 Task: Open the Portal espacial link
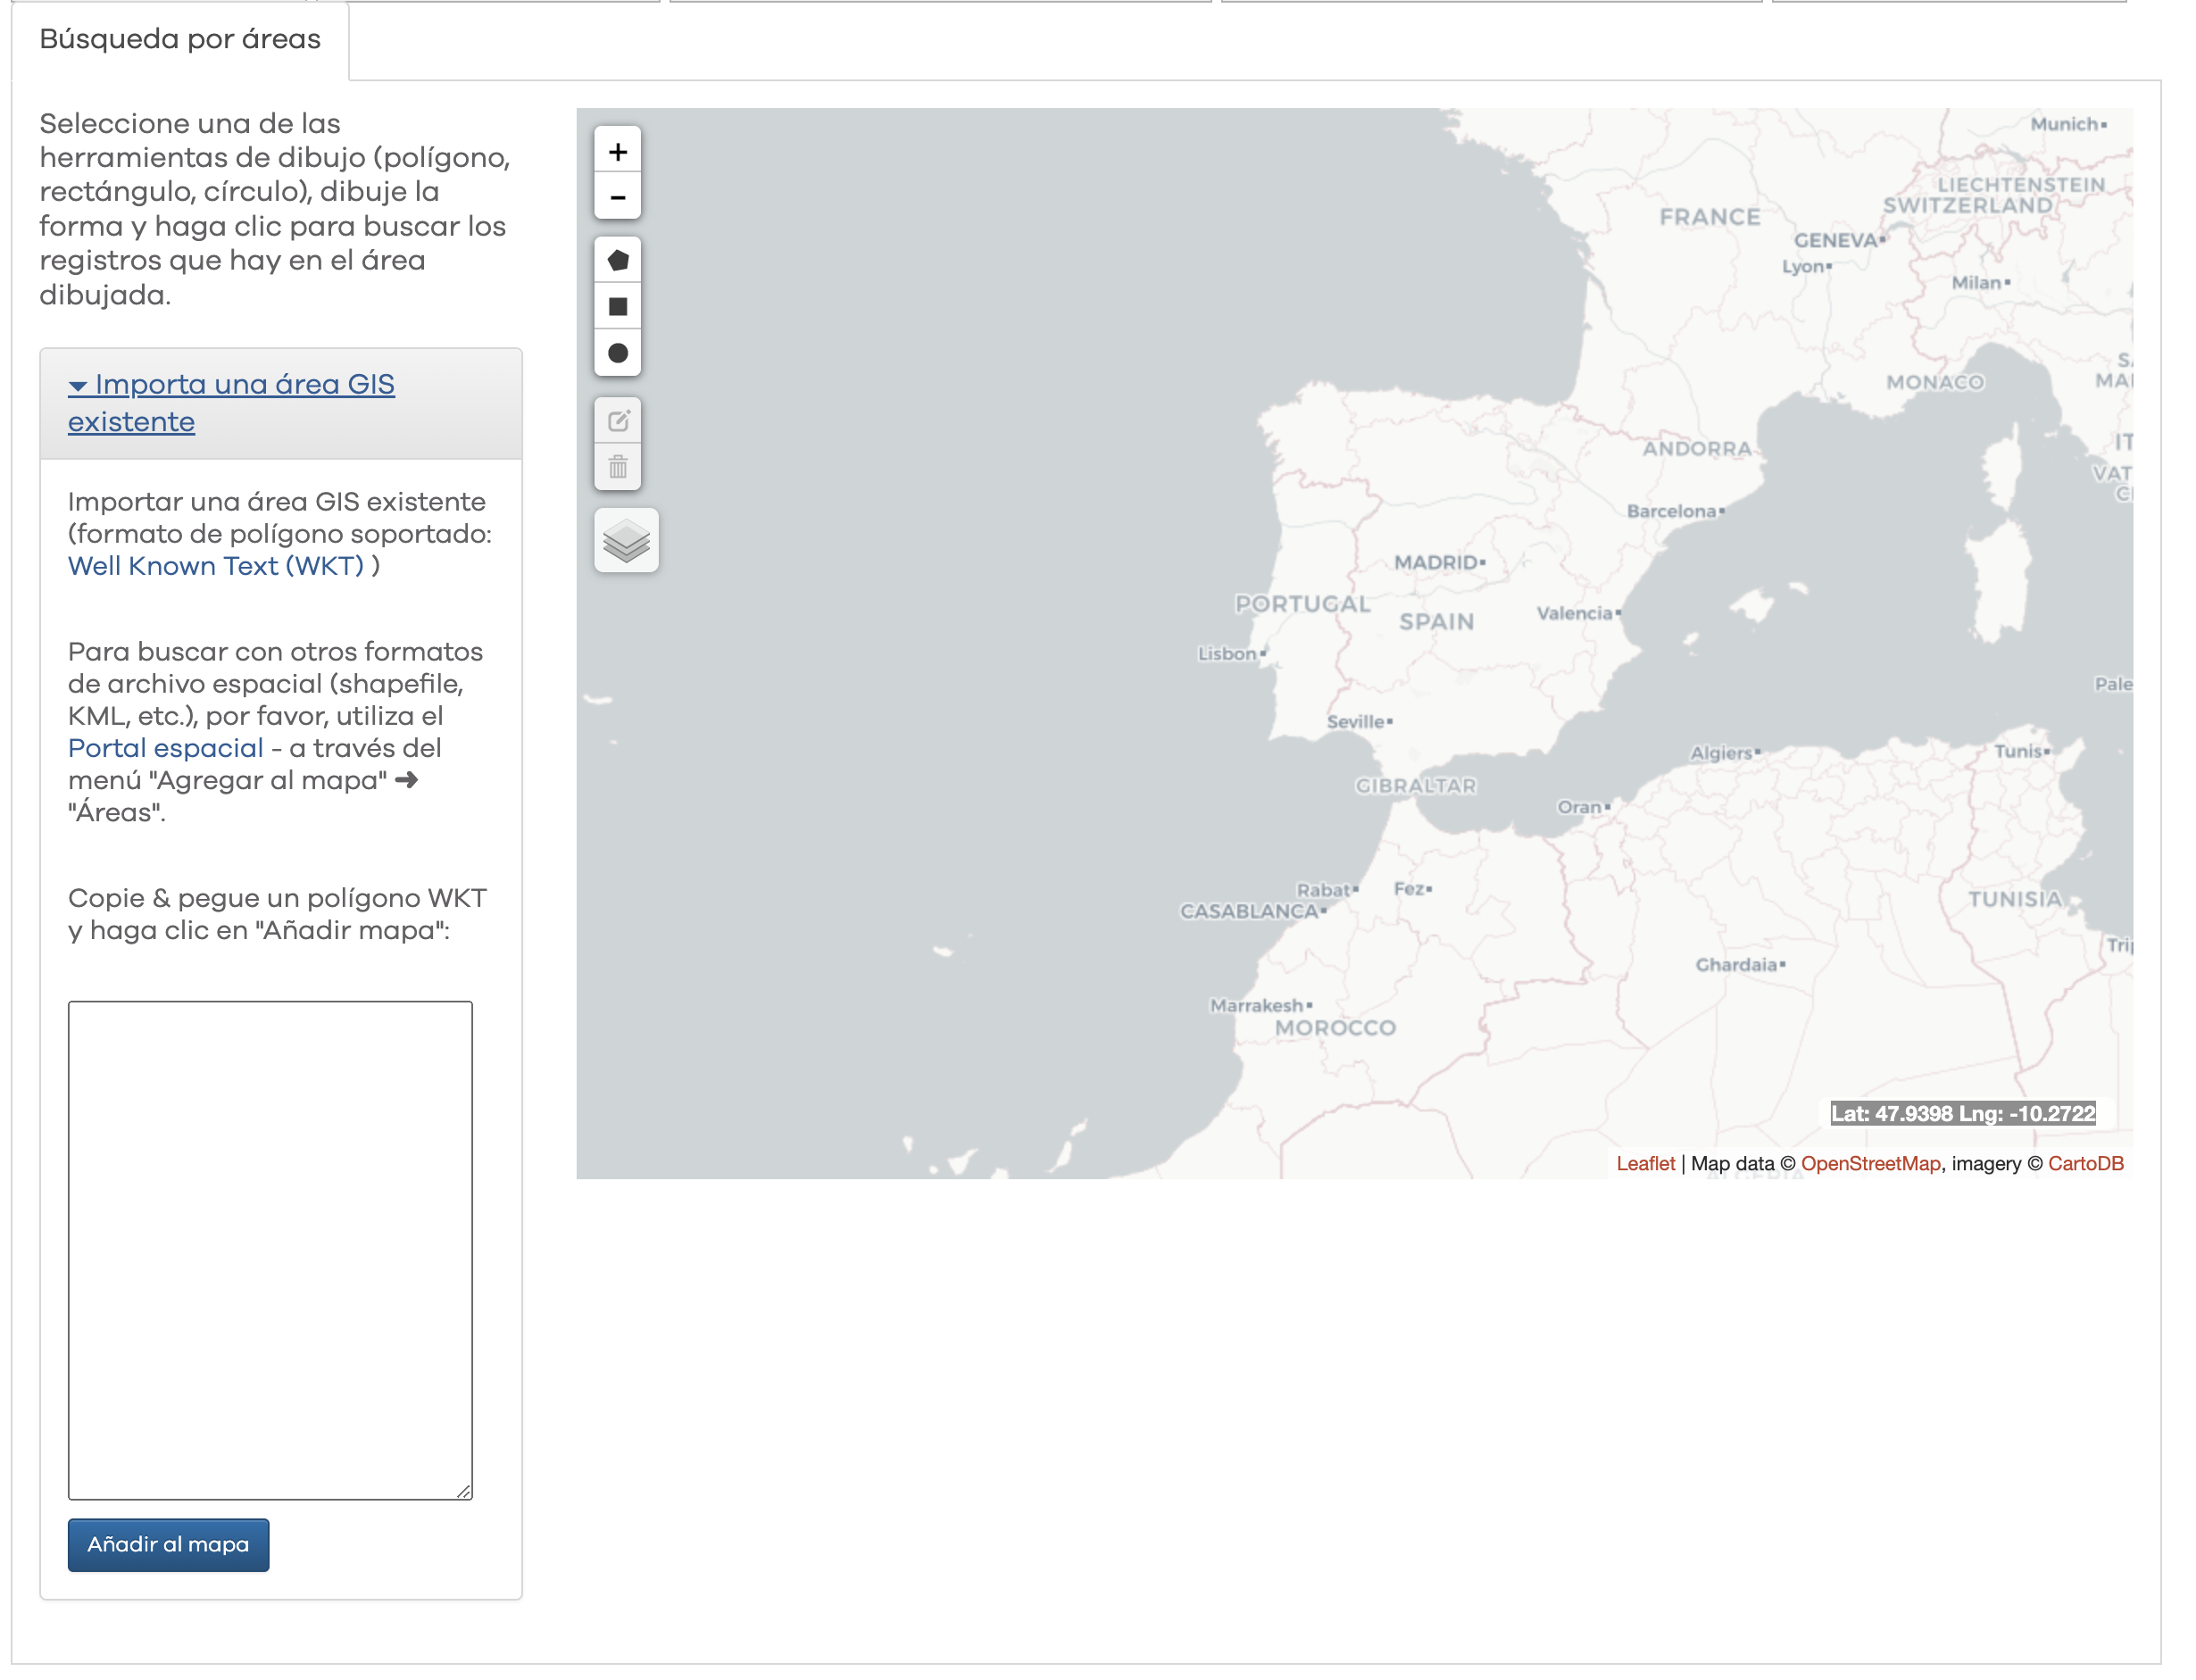click(166, 748)
